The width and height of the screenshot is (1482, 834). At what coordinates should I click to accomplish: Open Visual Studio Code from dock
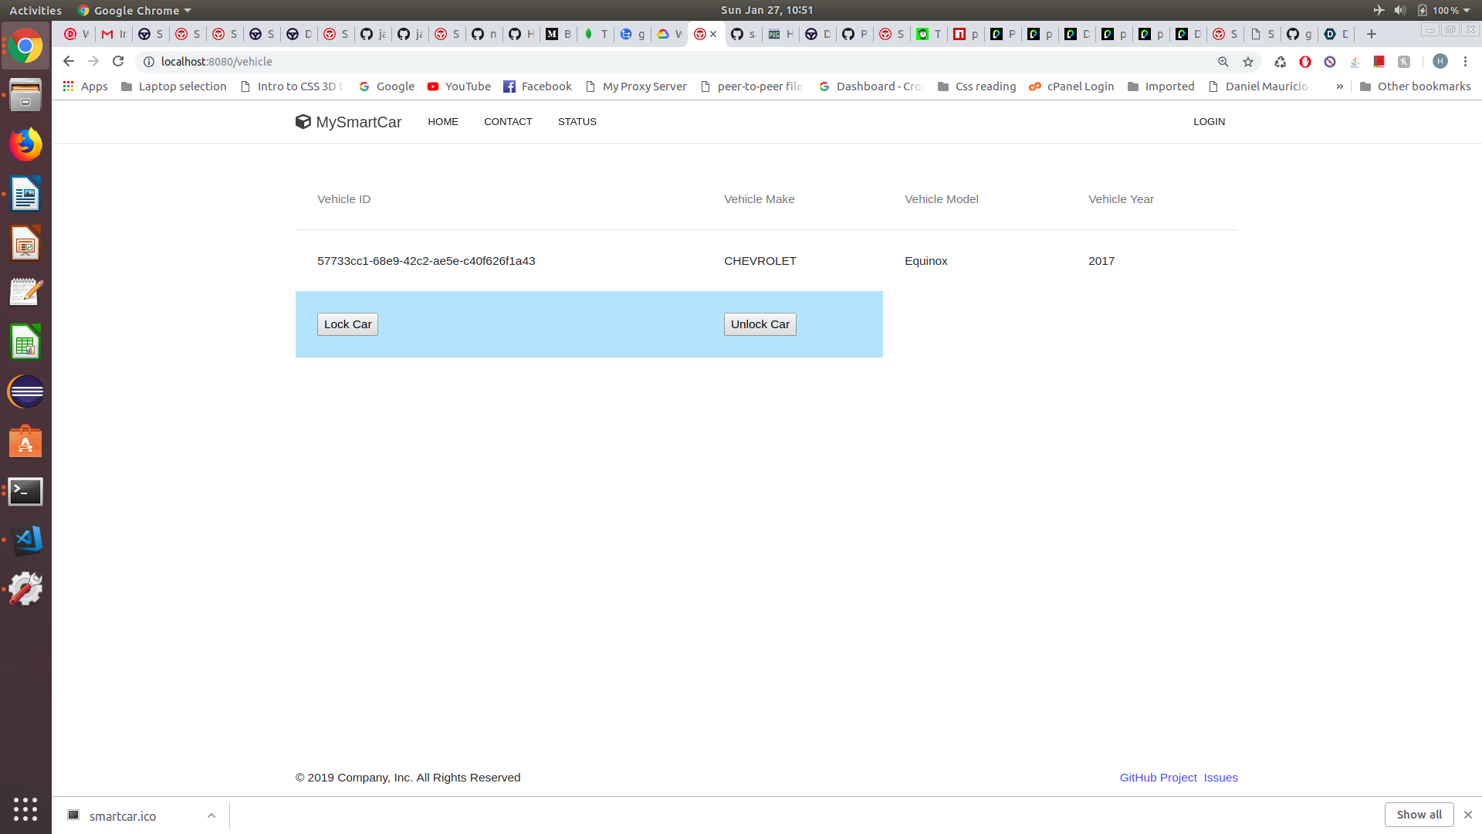pyautogui.click(x=25, y=540)
